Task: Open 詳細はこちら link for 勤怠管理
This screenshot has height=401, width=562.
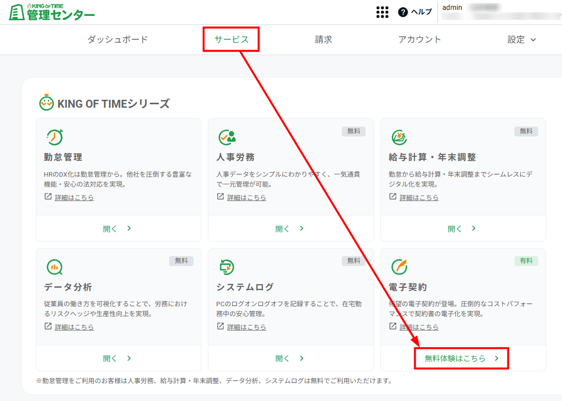Action: click(x=74, y=197)
